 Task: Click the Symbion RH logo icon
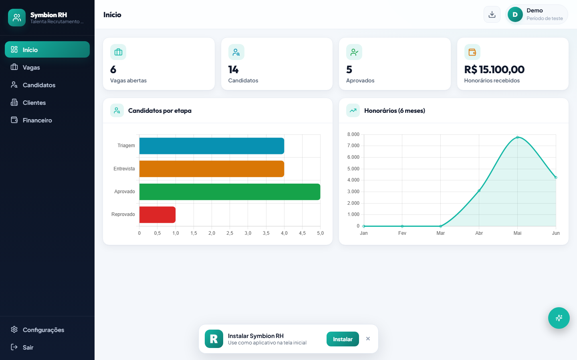pyautogui.click(x=17, y=18)
